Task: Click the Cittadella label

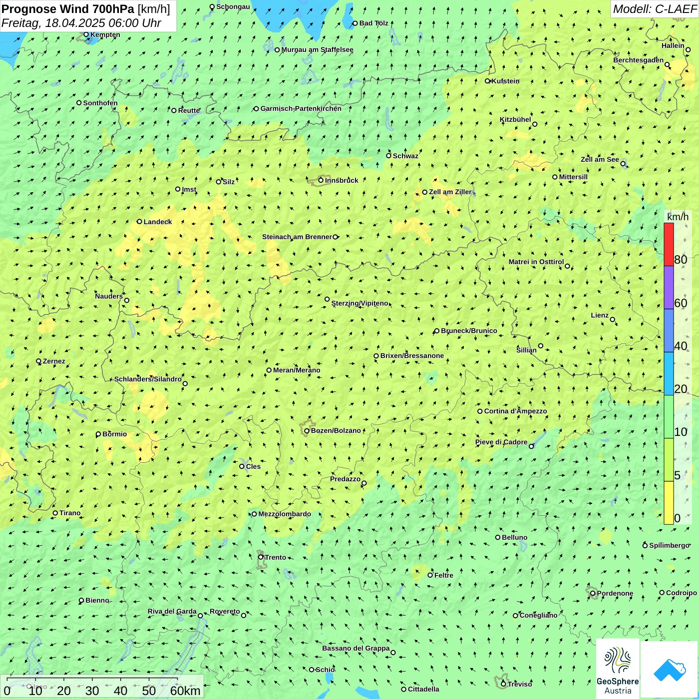Action: (423, 689)
